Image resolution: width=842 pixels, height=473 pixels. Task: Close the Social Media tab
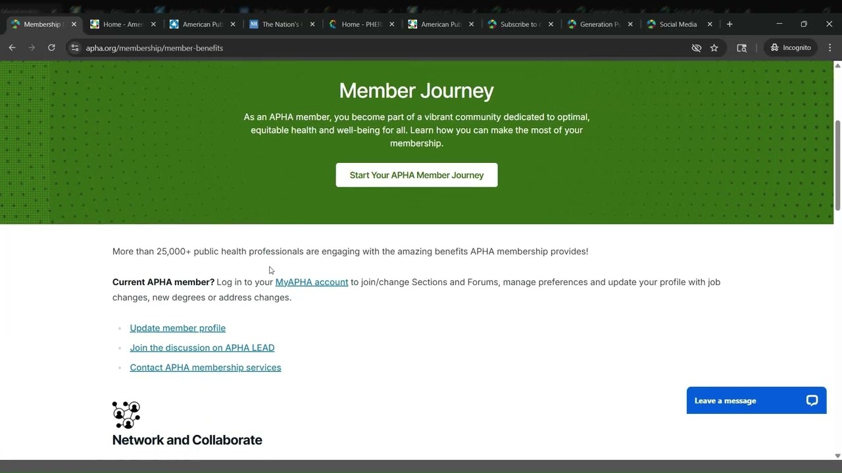[x=710, y=24]
